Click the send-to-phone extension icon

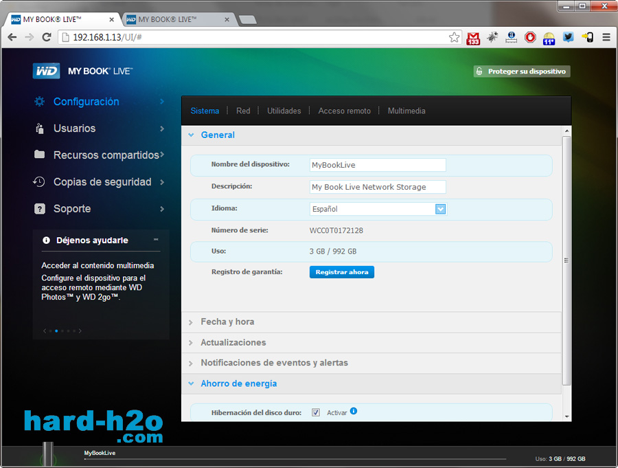[x=587, y=37]
